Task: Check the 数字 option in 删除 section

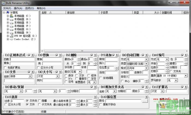Action: click(66, 75)
